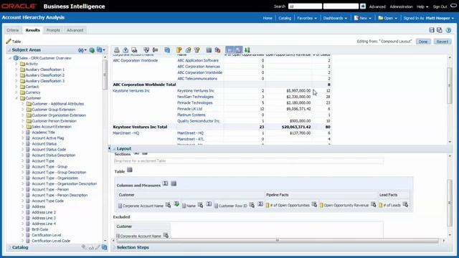Click the Export analysis toolbar icon
The width and height of the screenshot is (459, 258).
click(126, 50)
